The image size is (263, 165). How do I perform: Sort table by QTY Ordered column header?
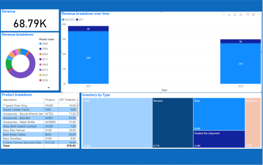click(x=67, y=100)
